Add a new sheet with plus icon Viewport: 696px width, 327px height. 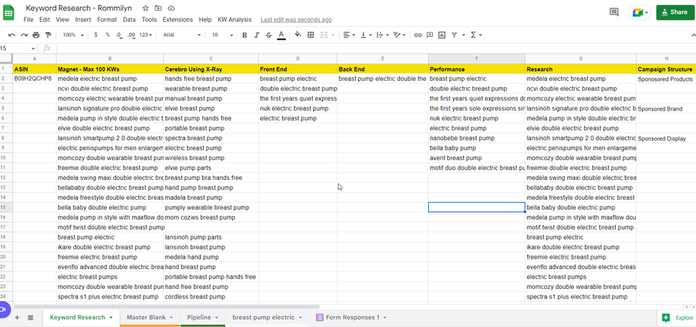(x=18, y=317)
